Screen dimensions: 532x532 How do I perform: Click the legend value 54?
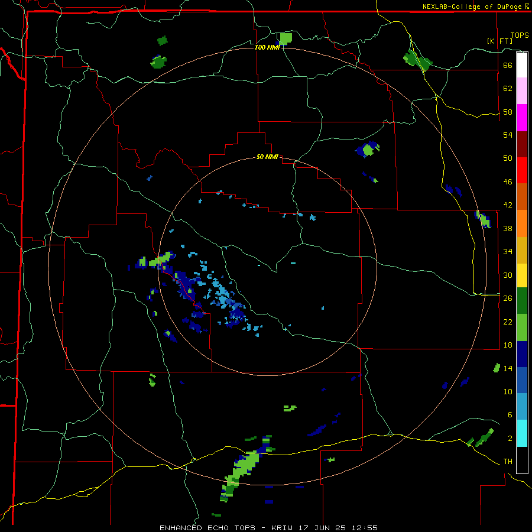508,135
